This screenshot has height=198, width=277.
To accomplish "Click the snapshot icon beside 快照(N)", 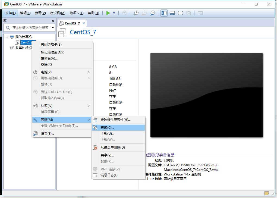I will 35,106.
